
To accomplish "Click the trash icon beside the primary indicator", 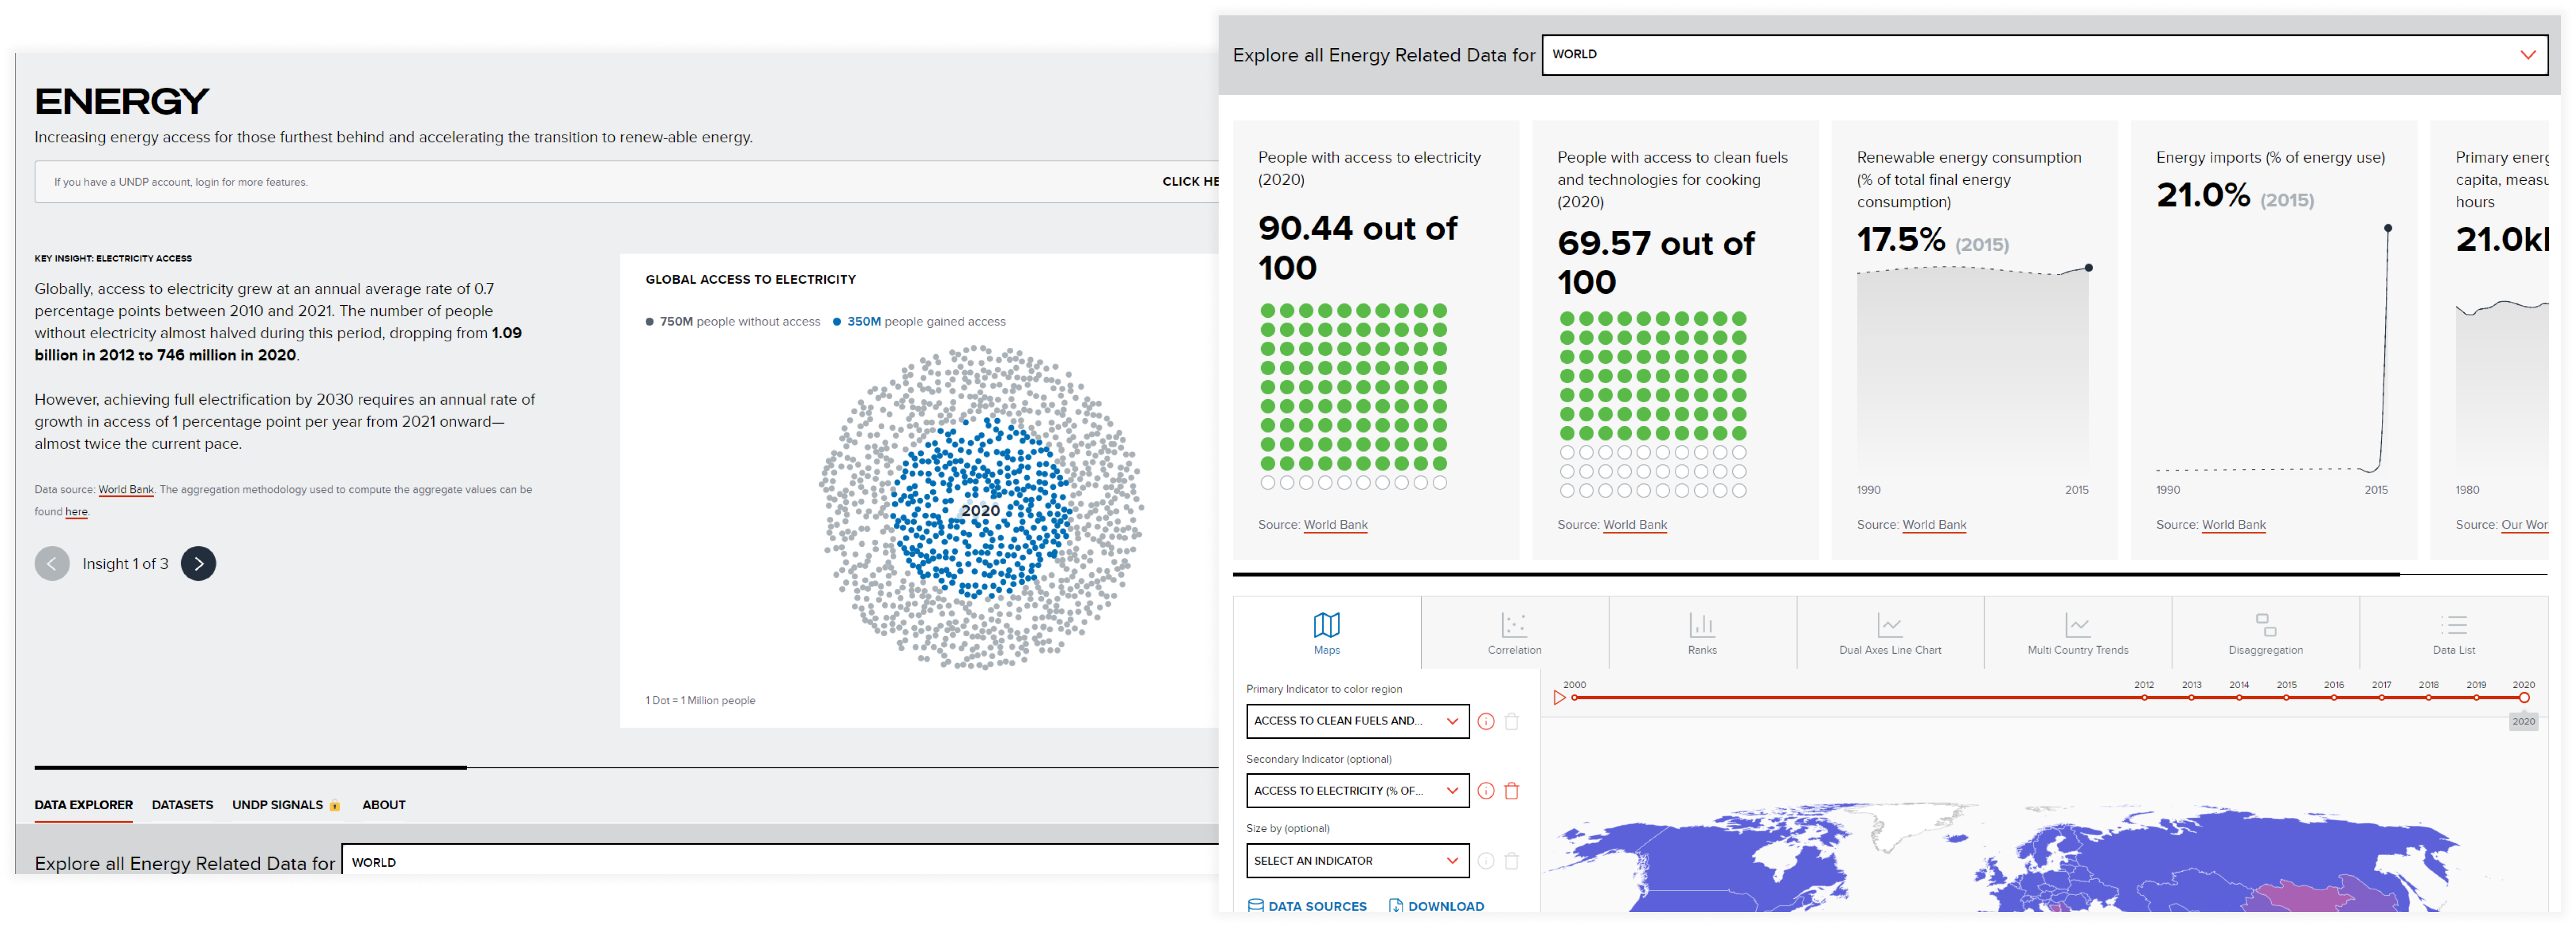I will coord(1512,722).
